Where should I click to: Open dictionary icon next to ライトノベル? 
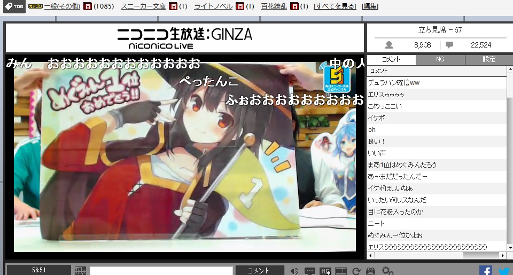[x=240, y=6]
